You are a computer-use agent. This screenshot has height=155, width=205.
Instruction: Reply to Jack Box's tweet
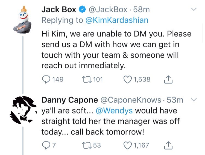[46, 80]
